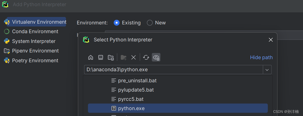Select python.exe in the file tree
The width and height of the screenshot is (303, 116).
(131, 108)
